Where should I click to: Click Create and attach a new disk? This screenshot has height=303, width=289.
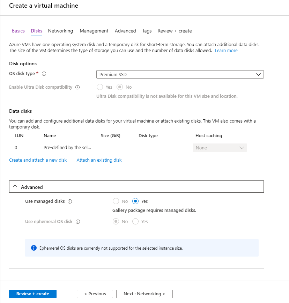pyautogui.click(x=38, y=160)
